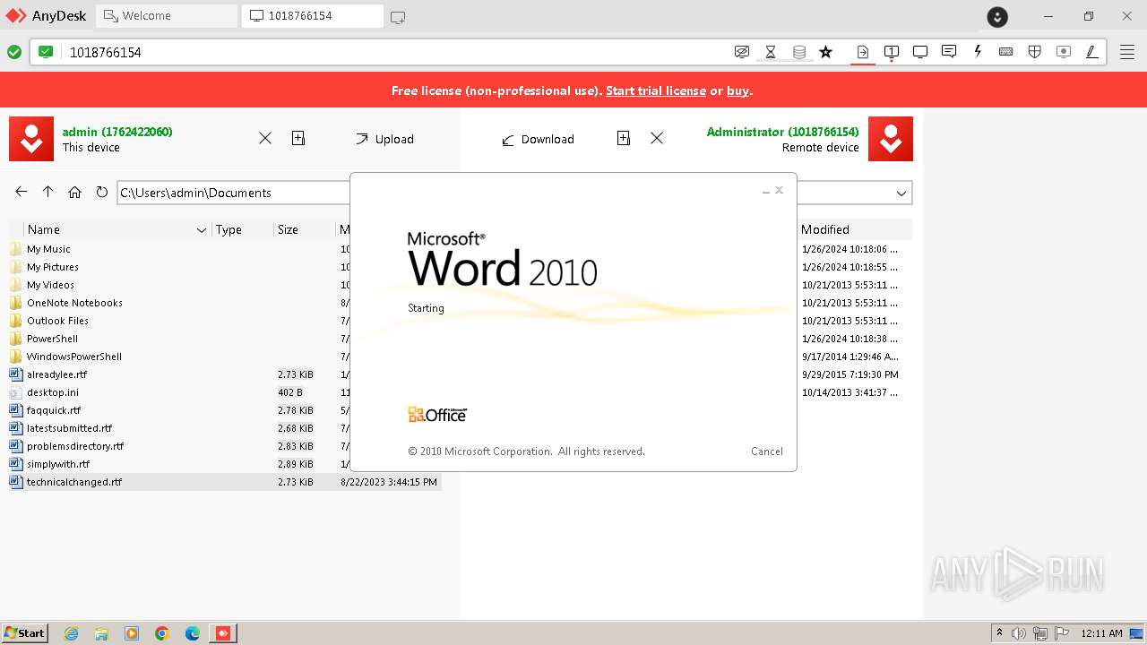The height and width of the screenshot is (645, 1147).
Task: Click This device red avatar icon
Action: coord(31,139)
